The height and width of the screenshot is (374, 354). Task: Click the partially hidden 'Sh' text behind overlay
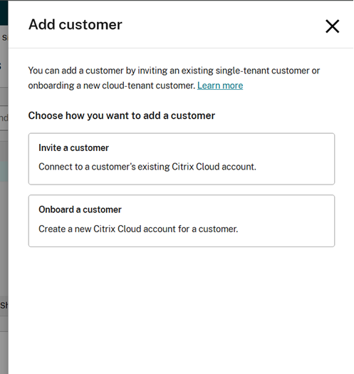[x=4, y=306]
